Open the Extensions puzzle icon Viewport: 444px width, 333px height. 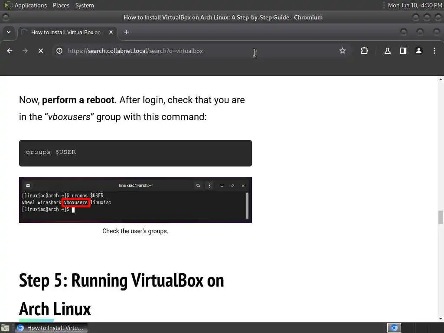click(364, 51)
